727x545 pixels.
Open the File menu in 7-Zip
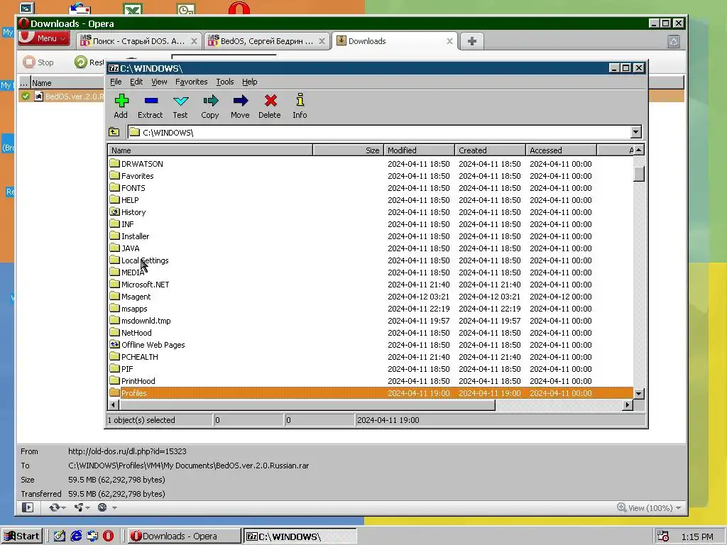coord(116,82)
